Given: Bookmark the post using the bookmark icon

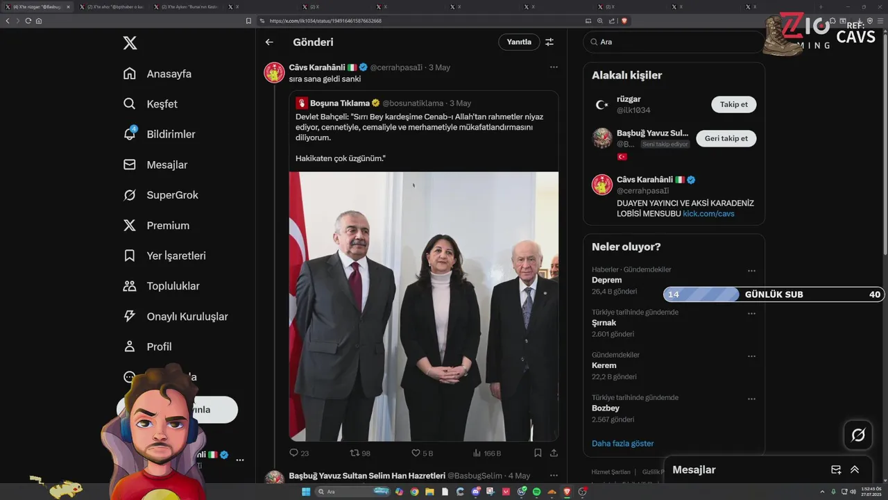Looking at the screenshot, I should 538,453.
